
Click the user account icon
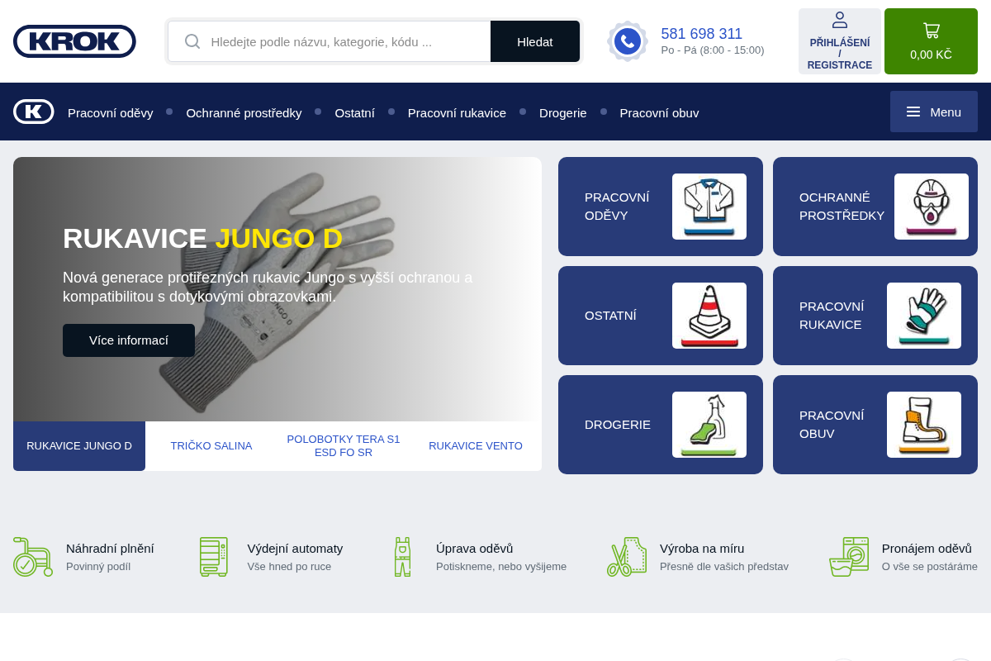[x=840, y=20]
